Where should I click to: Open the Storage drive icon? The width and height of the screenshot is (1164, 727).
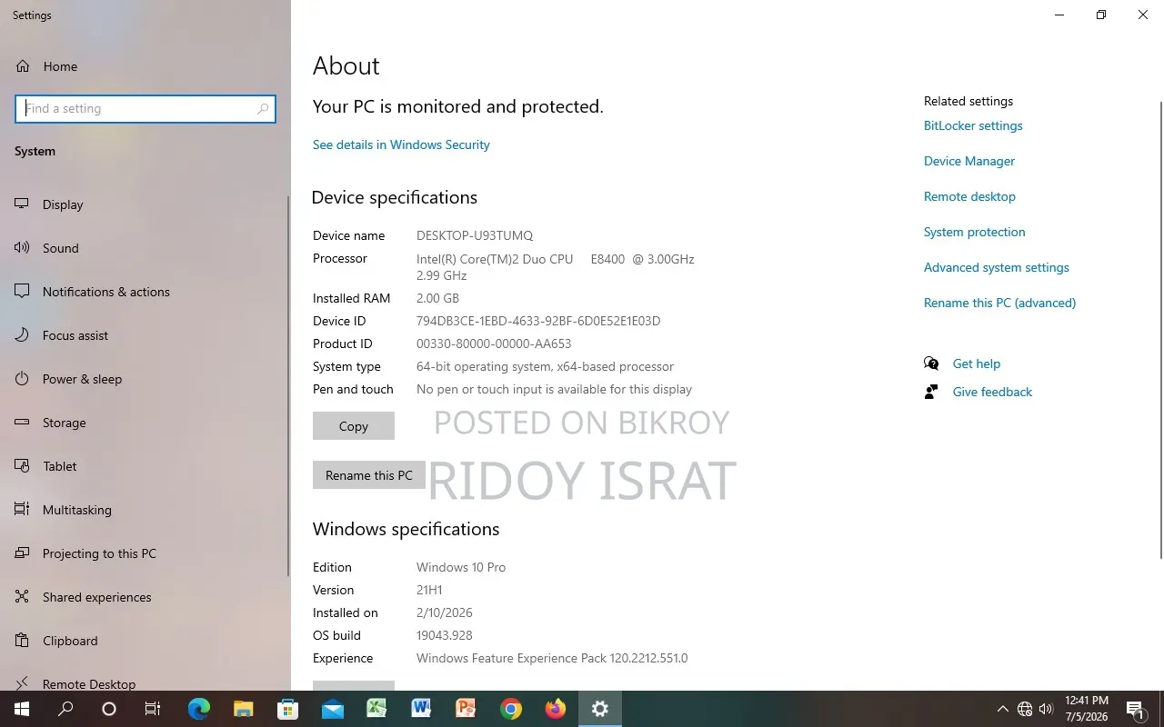(x=23, y=423)
